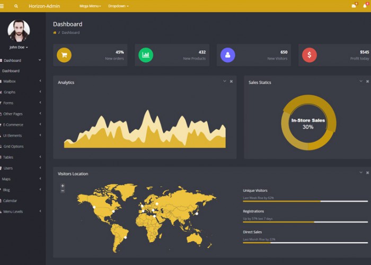Open search with the magnifier icon
Image resolution: width=371 pixels, height=265 pixels.
(16, 6)
